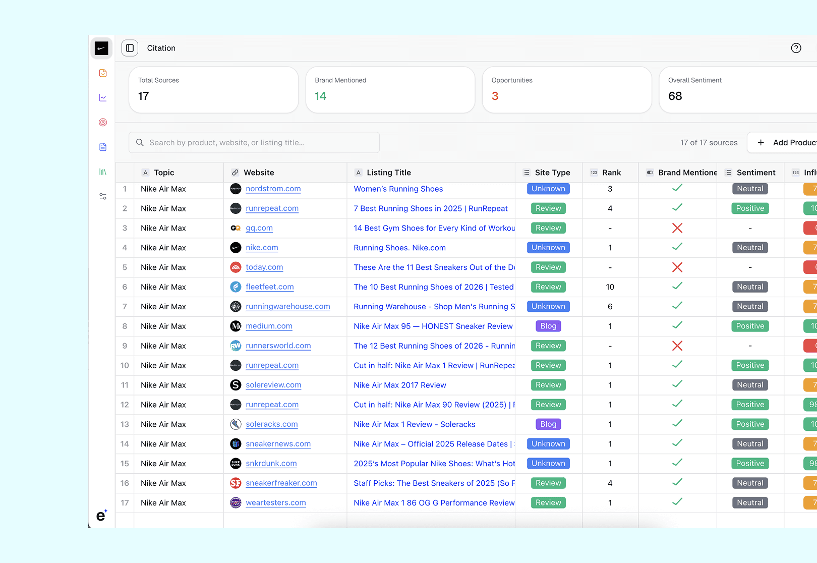Click the Citation page title
817x563 pixels.
pos(161,48)
